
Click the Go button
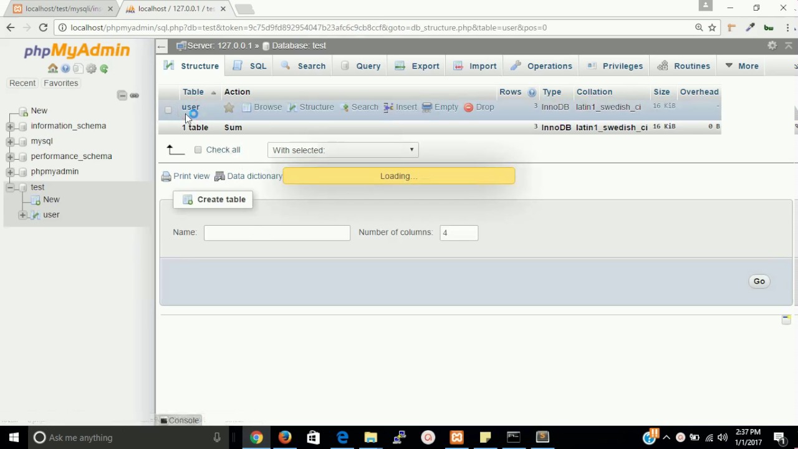coord(759,281)
